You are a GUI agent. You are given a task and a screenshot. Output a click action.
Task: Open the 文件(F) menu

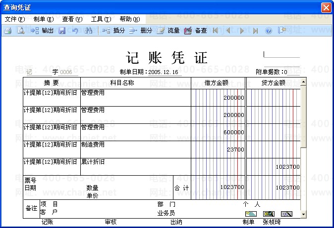pyautogui.click(x=15, y=19)
